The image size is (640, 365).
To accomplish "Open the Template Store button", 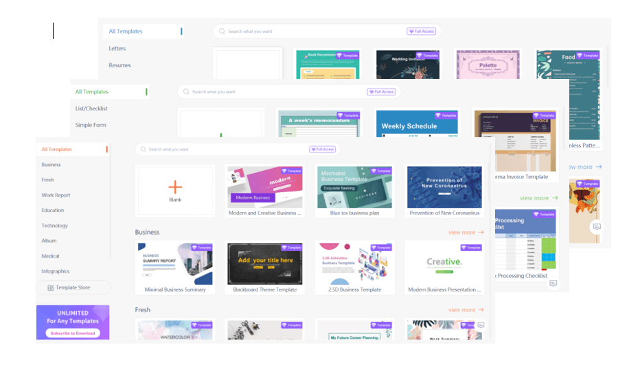I will (x=73, y=287).
